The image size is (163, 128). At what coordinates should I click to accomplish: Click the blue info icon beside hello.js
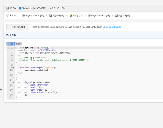click(x=20, y=8)
